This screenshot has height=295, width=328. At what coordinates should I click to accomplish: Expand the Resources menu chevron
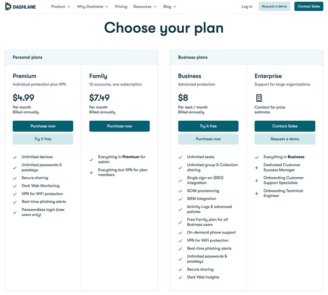pyautogui.click(x=155, y=7)
